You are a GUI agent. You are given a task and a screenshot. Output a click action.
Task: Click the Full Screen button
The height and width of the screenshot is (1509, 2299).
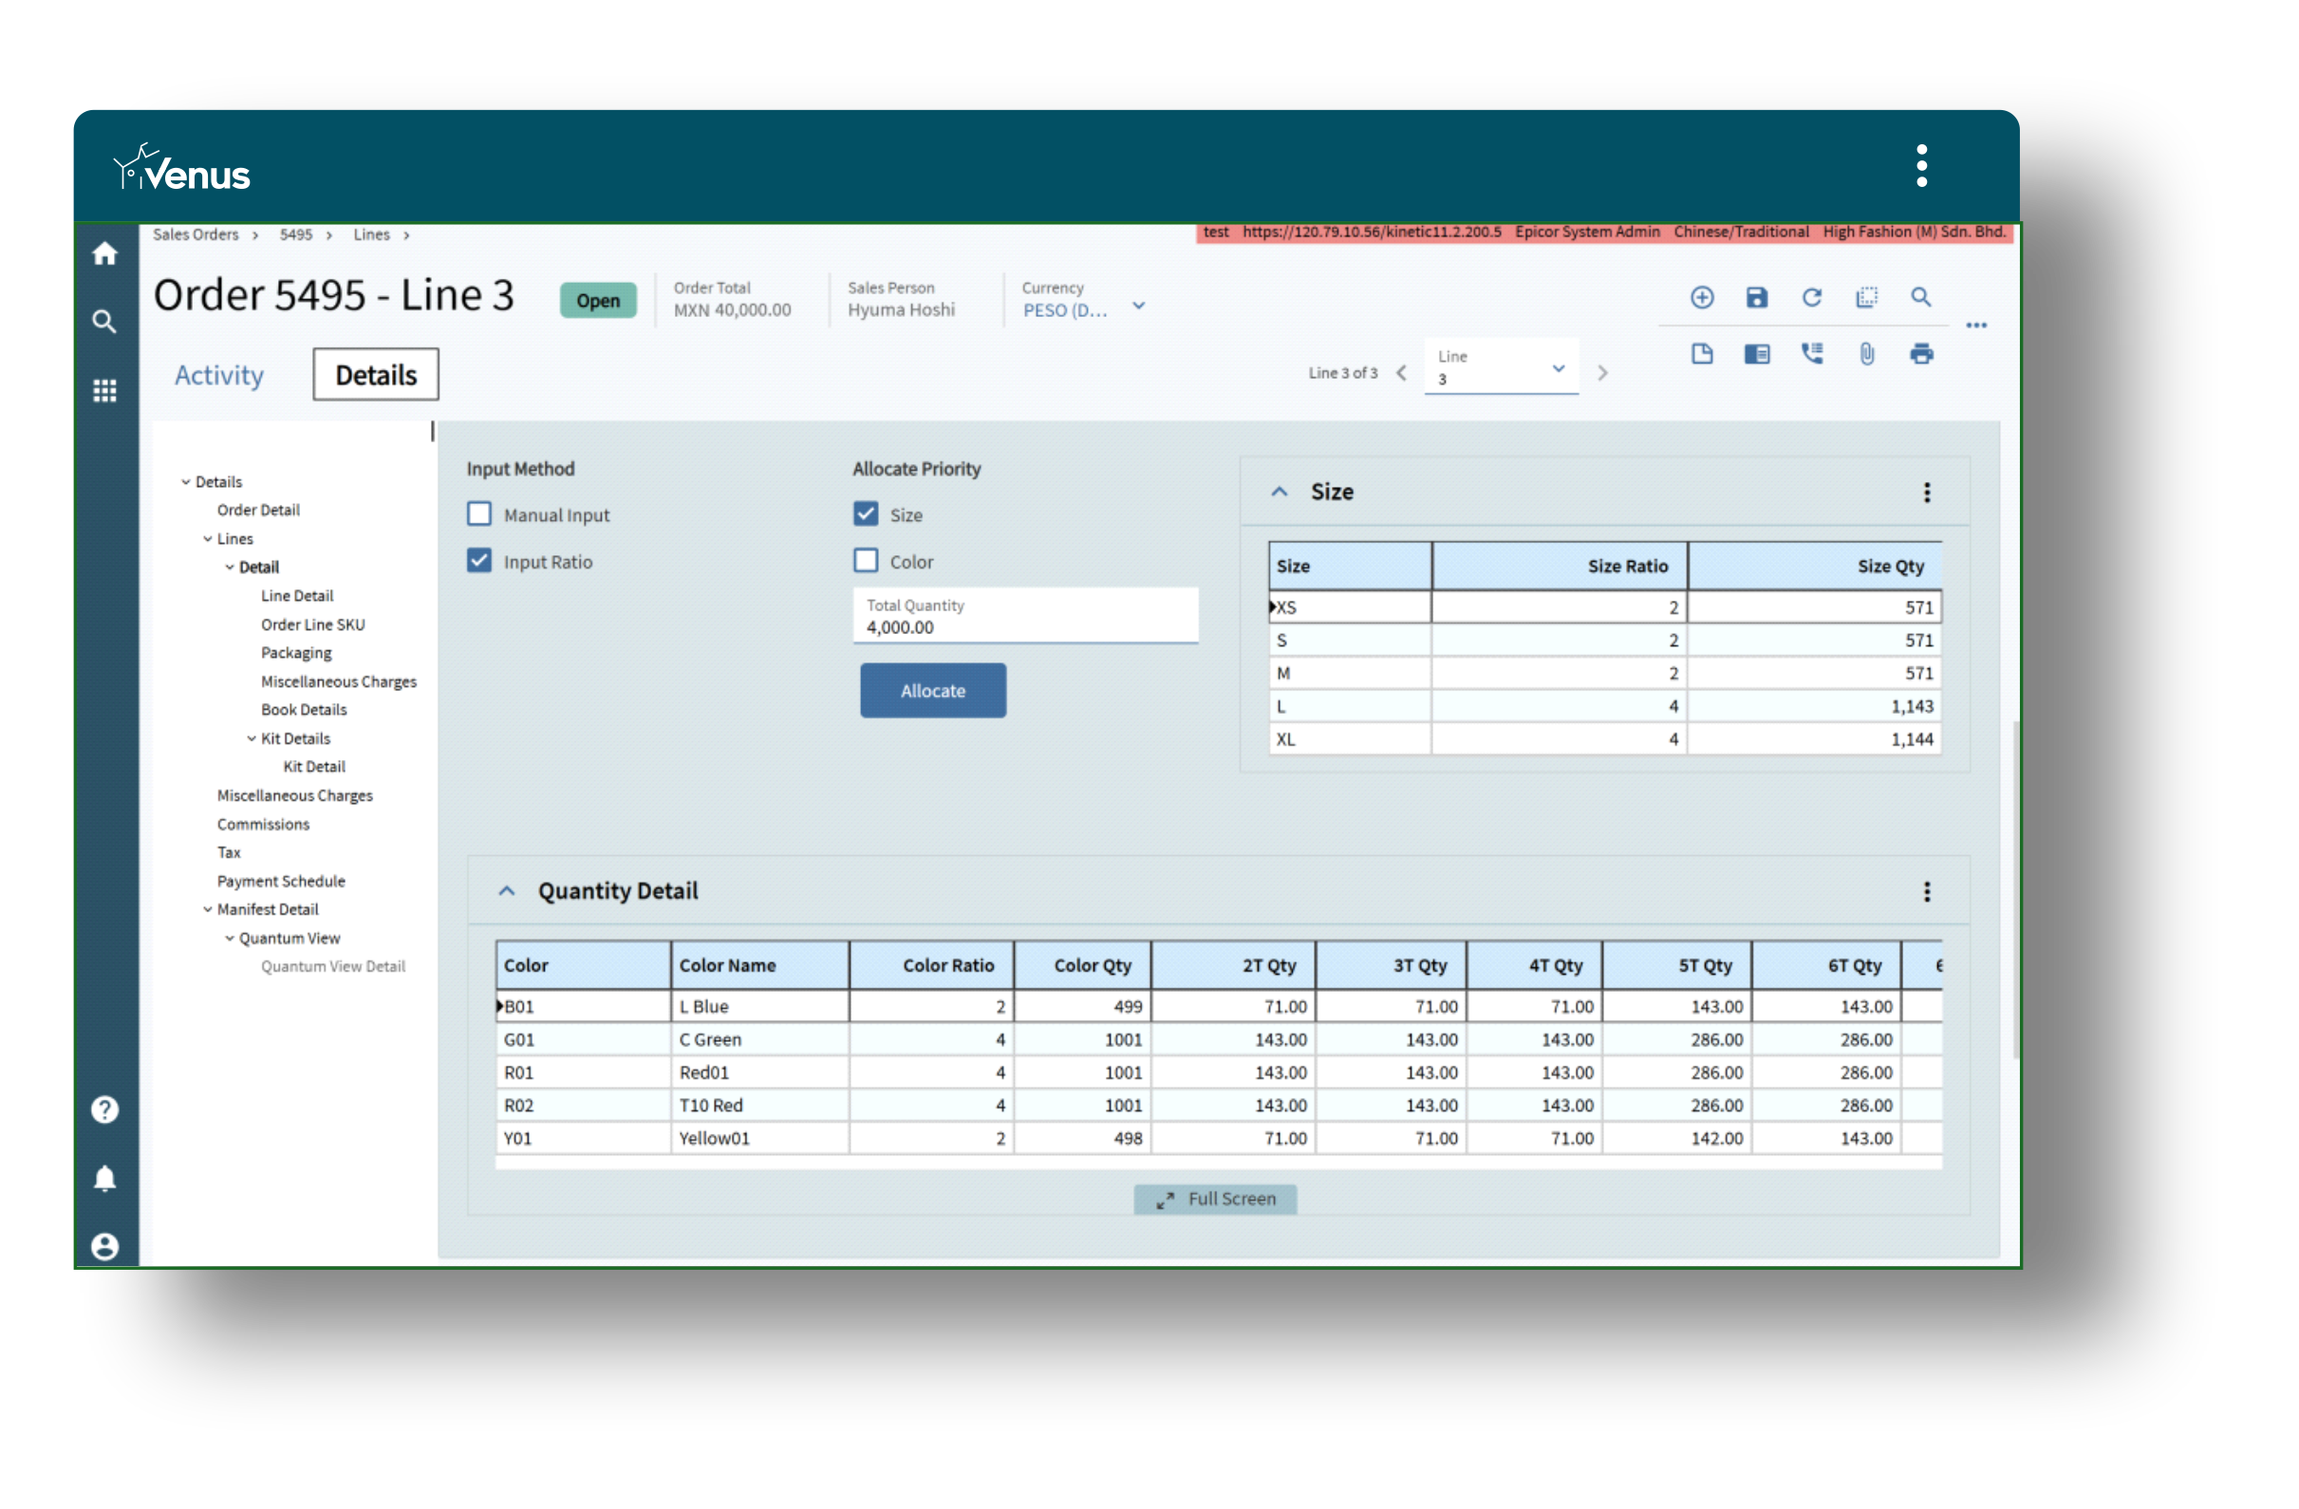point(1214,1199)
